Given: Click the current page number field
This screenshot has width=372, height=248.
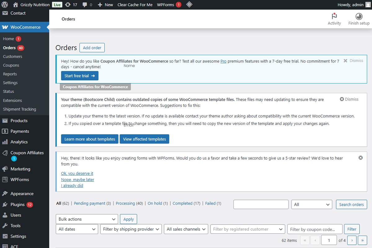Looking at the screenshot, I should (329, 240).
